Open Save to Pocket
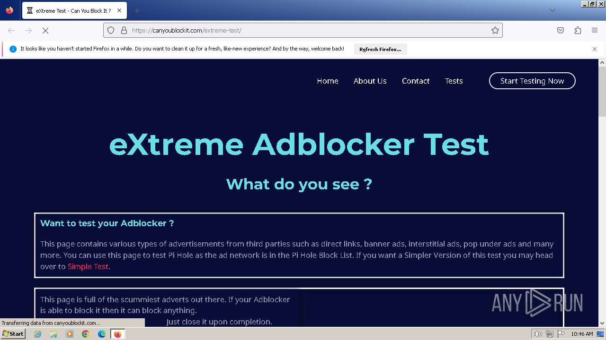This screenshot has width=606, height=340. pyautogui.click(x=561, y=30)
